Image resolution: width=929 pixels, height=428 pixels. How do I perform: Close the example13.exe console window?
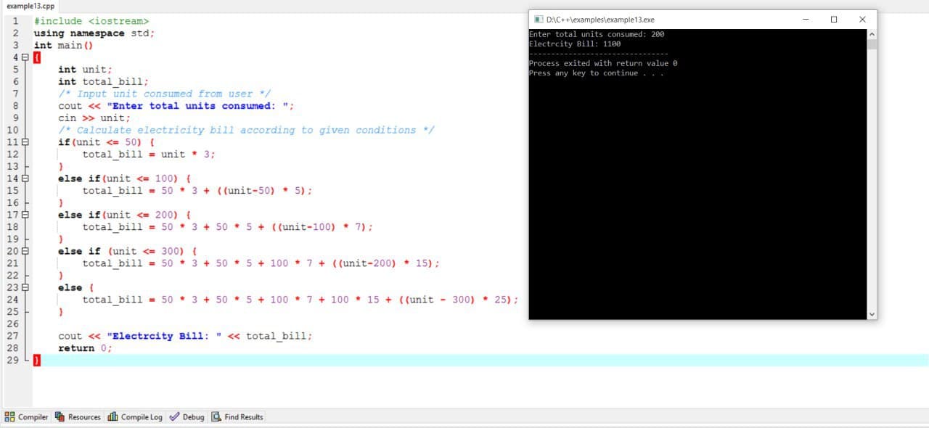pyautogui.click(x=862, y=20)
